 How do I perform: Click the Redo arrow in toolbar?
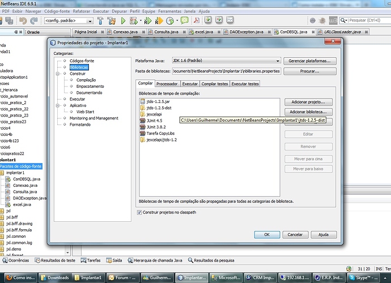tap(33, 21)
